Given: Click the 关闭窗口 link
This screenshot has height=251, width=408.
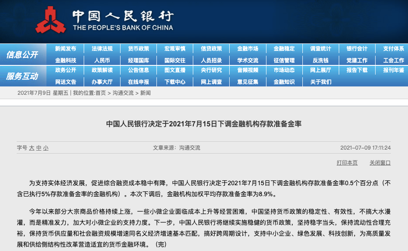Looking at the screenshot, I should [x=380, y=163].
